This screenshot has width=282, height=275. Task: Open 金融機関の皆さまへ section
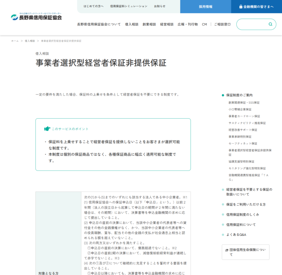(x=256, y=7)
